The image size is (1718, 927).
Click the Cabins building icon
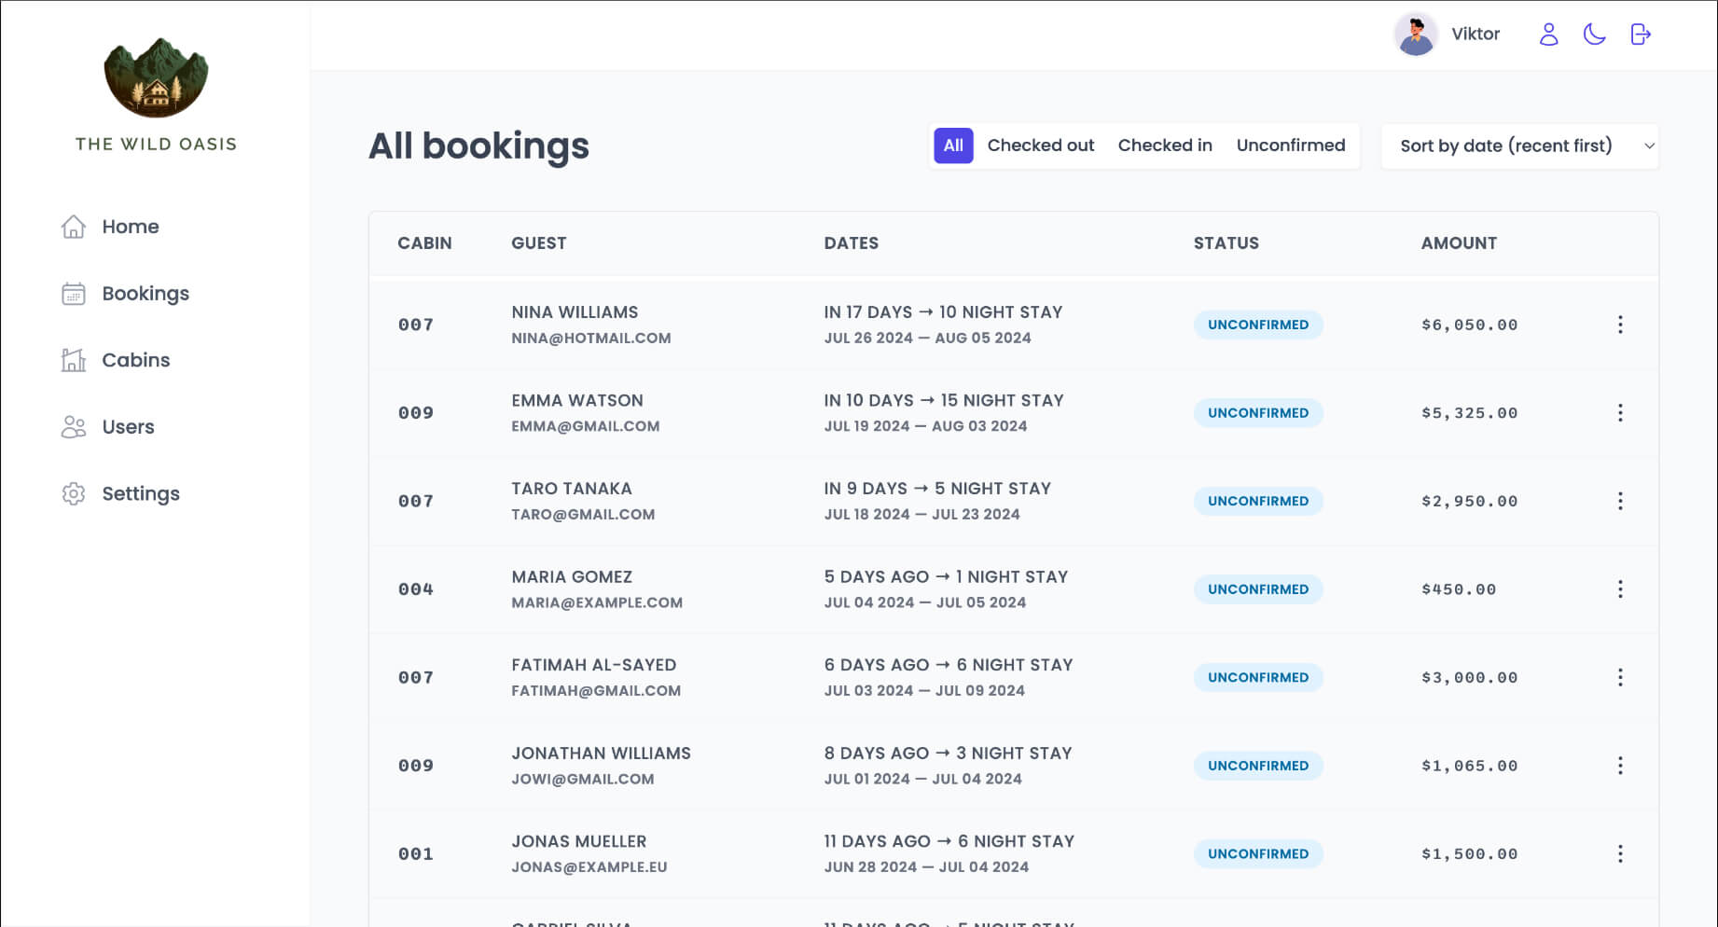74,360
